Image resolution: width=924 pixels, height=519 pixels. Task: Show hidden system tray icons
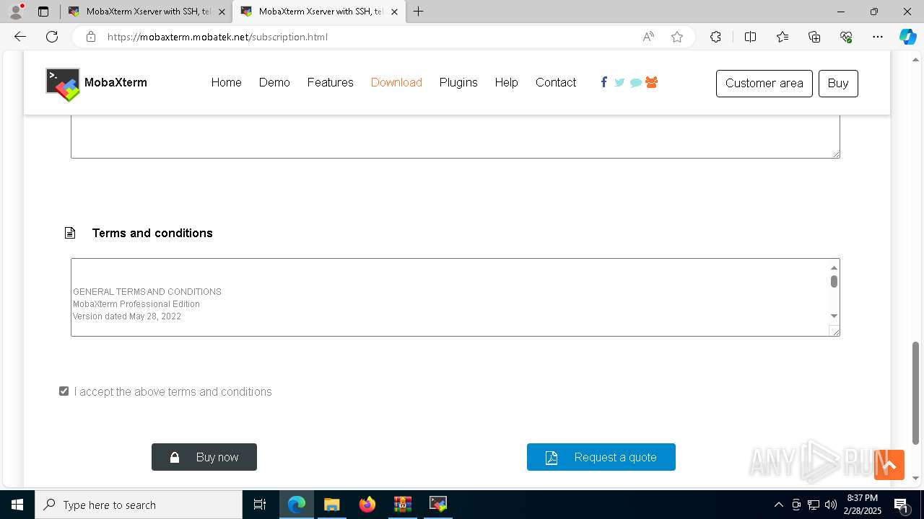(778, 505)
